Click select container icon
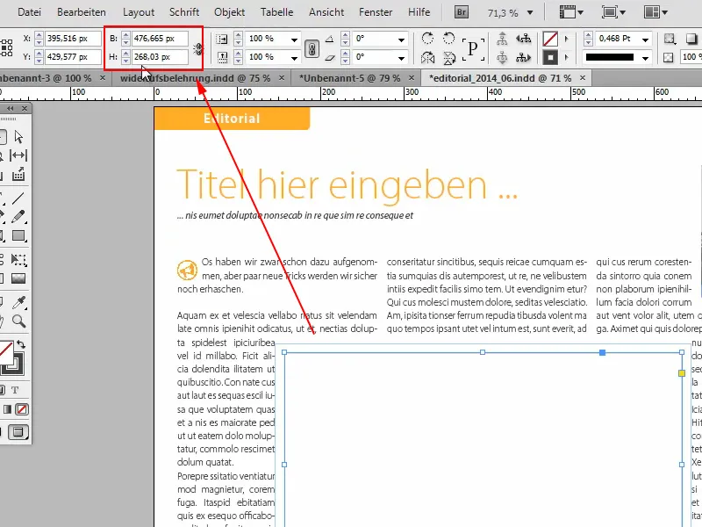 point(502,39)
